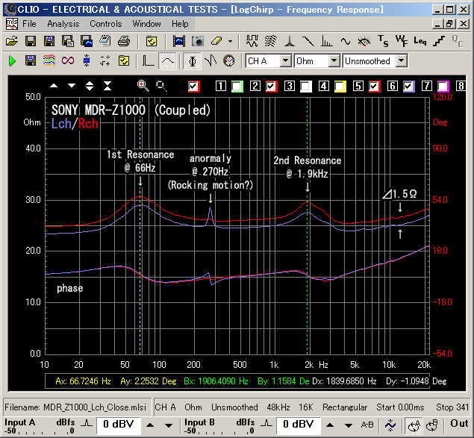Toggle the frequency domain curve icon

coord(167,61)
